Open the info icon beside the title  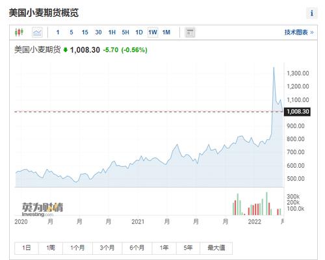[x=312, y=13]
